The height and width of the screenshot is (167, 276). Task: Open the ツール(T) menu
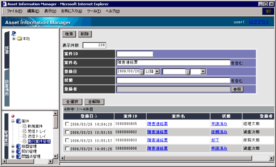(94, 11)
